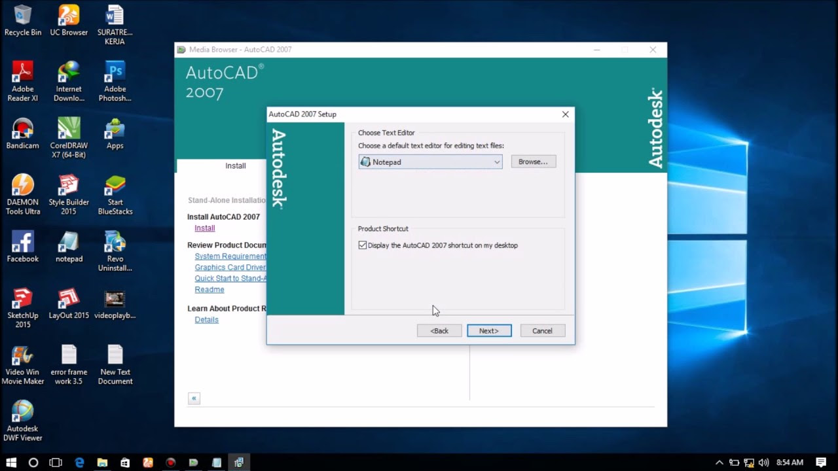This screenshot has height=471, width=838.
Task: Open the Bandicam recorder taskbar icon
Action: pos(171,462)
